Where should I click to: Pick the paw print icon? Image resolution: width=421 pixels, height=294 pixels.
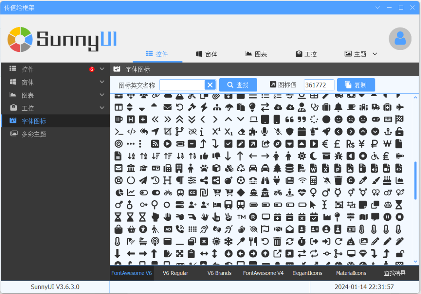coord(204,168)
